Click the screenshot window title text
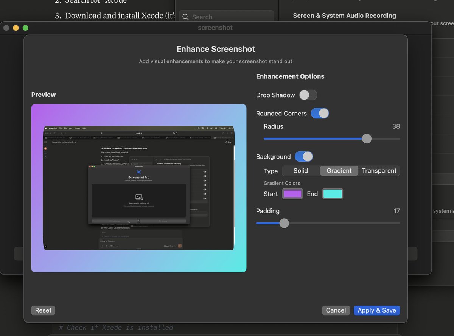This screenshot has width=454, height=336. click(215, 28)
